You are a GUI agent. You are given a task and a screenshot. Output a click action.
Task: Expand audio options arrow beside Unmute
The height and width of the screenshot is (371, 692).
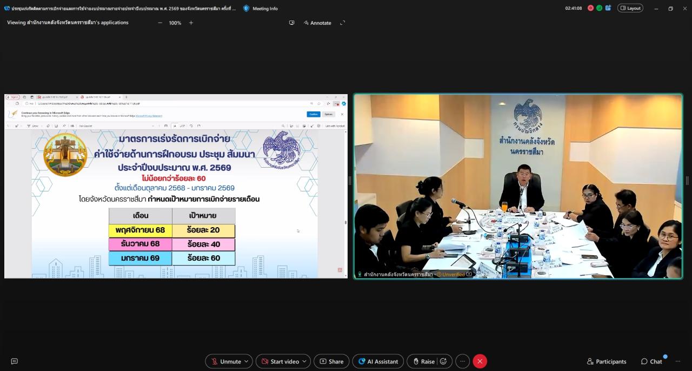[x=248, y=361]
